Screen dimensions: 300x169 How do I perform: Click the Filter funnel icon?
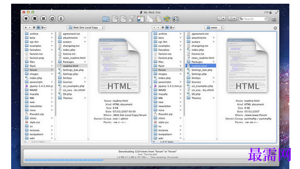132,19
